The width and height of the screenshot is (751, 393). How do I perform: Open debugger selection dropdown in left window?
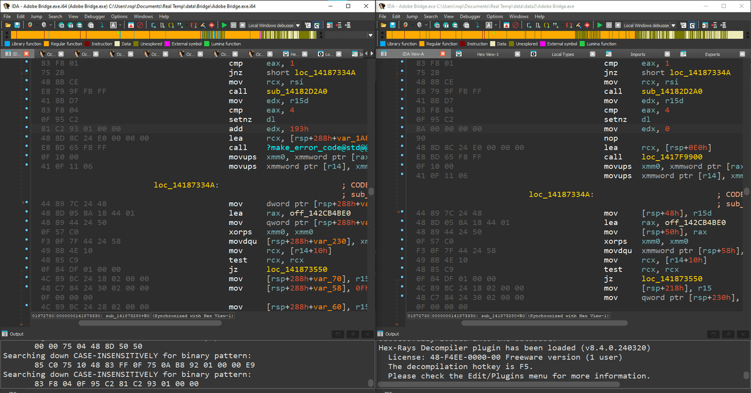[298, 25]
